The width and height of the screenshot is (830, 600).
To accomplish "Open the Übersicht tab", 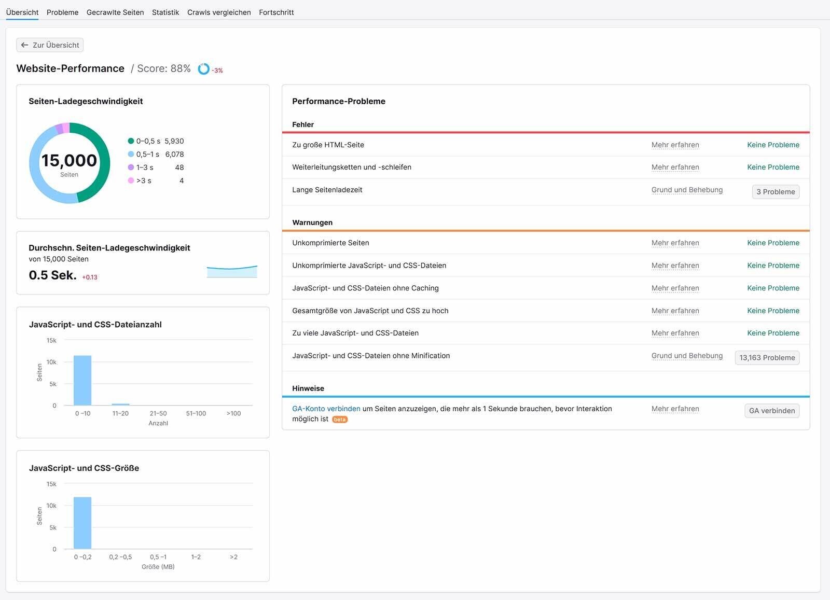I will pos(22,12).
